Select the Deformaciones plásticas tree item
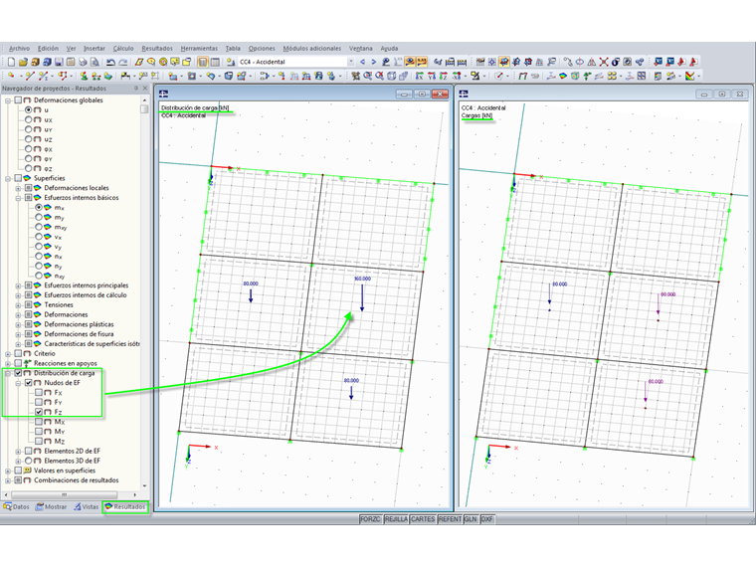The width and height of the screenshot is (756, 567). pos(79,324)
